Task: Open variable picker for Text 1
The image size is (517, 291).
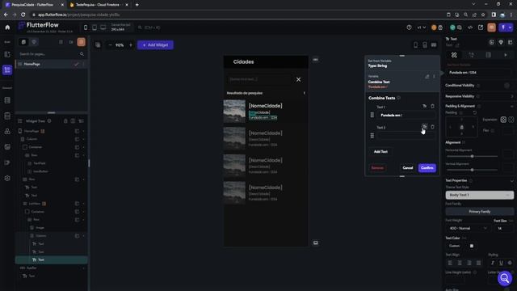Action: [x=424, y=106]
